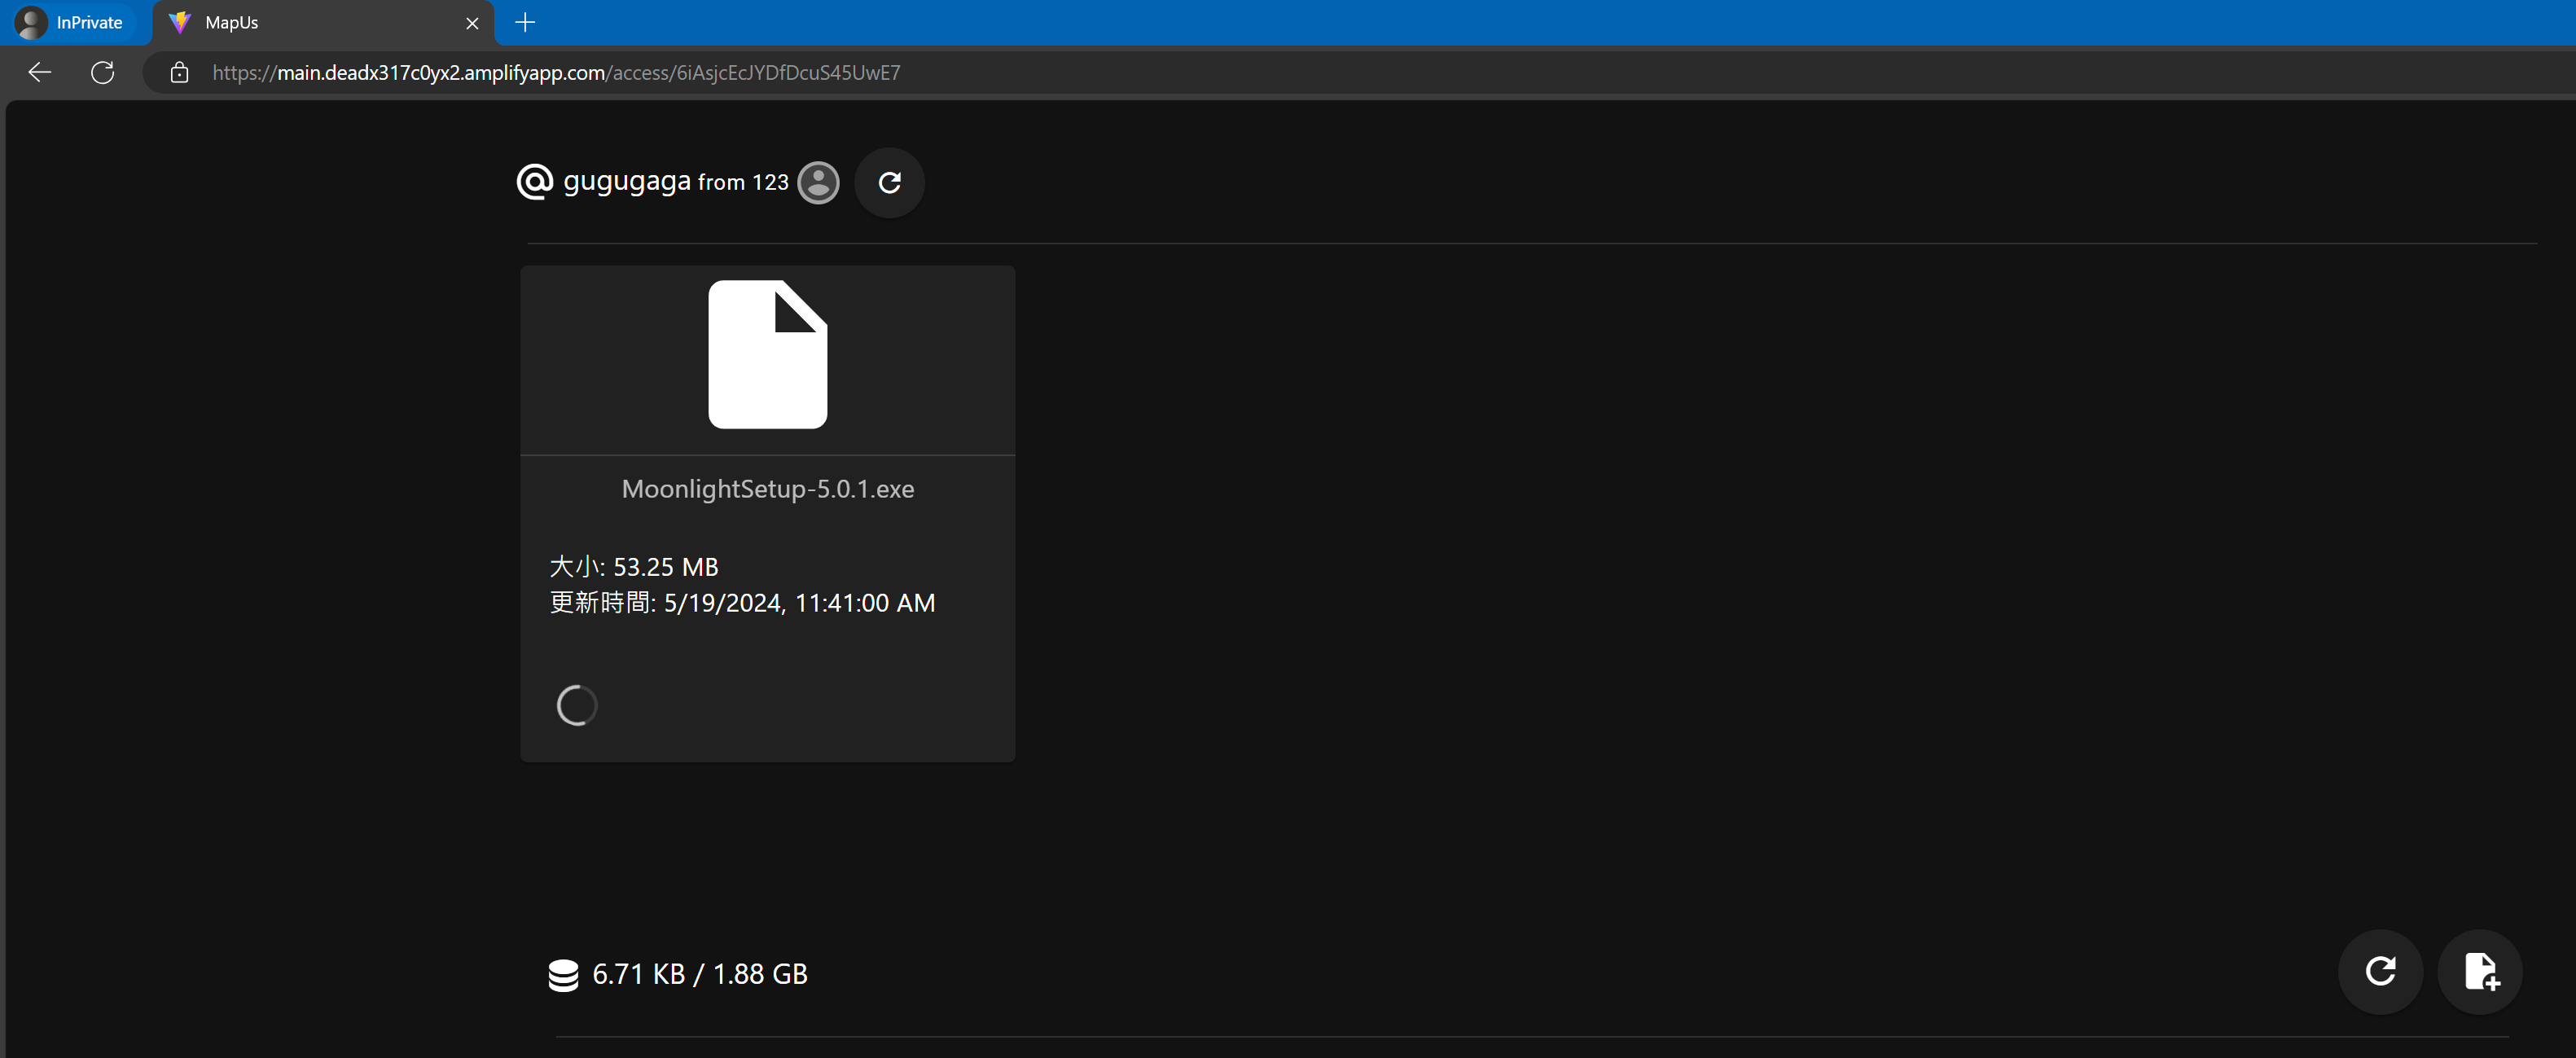The image size is (2576, 1058).
Task: Click the site info lock icon
Action: pyautogui.click(x=179, y=72)
